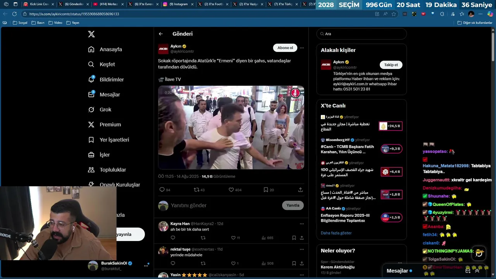The height and width of the screenshot is (279, 496).
Task: Switch to the Instagram browser tab
Action: click(x=178, y=4)
